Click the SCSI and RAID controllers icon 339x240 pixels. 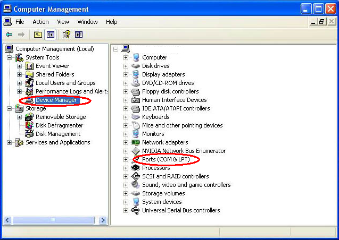tap(136, 176)
